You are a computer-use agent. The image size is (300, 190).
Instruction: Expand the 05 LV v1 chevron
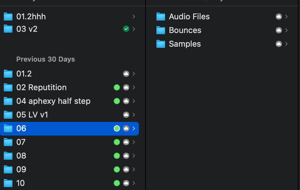[x=134, y=115]
